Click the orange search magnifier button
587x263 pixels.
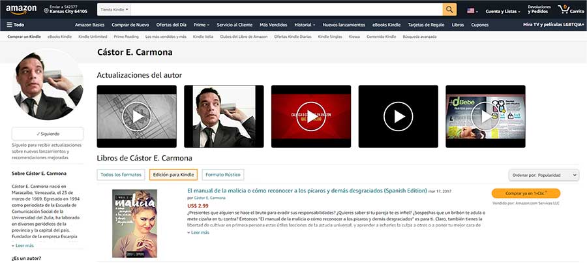[x=449, y=9]
